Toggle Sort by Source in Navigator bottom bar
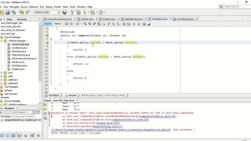251x141 pixels. point(38,136)
